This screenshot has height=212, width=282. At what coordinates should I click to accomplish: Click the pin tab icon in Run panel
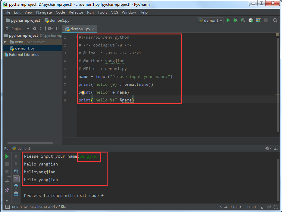7,190
